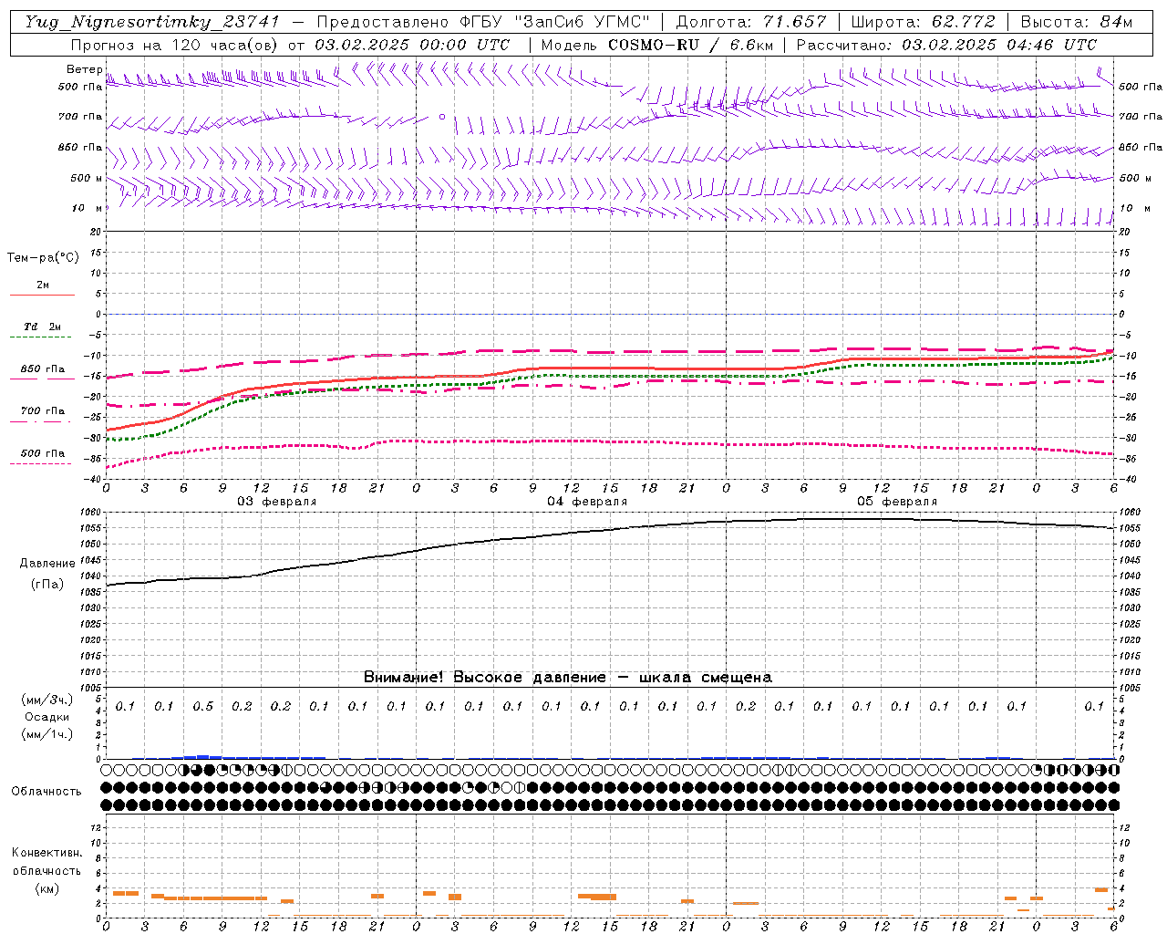1167x934 pixels.
Task: Click the (гПа) pressure unit label
Action: pos(47,585)
